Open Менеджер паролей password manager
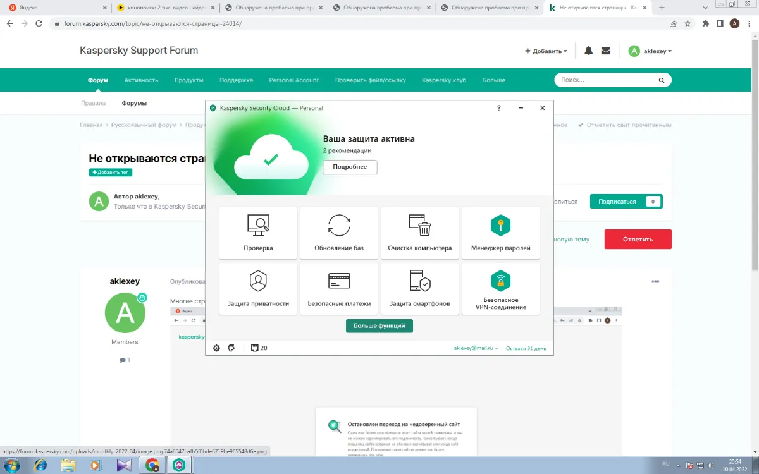 point(501,233)
